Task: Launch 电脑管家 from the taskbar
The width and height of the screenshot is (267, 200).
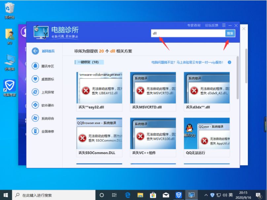Action: click(x=179, y=195)
